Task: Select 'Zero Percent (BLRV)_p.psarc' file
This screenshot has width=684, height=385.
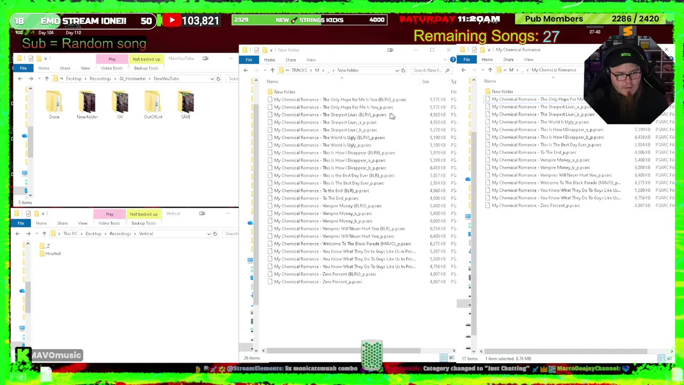Action: tap(321, 274)
